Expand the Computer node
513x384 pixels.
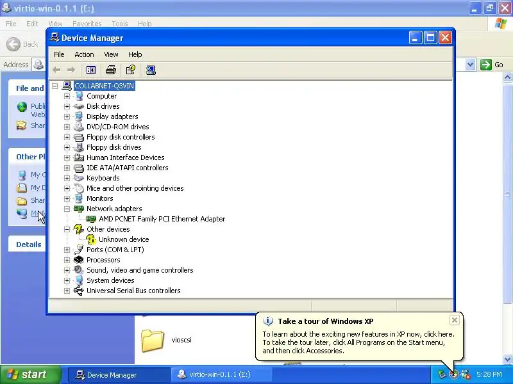pos(67,96)
